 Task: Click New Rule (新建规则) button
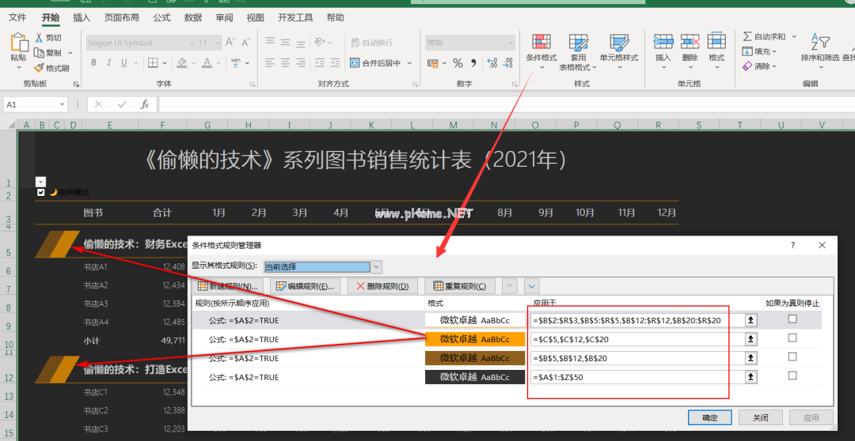tap(227, 286)
